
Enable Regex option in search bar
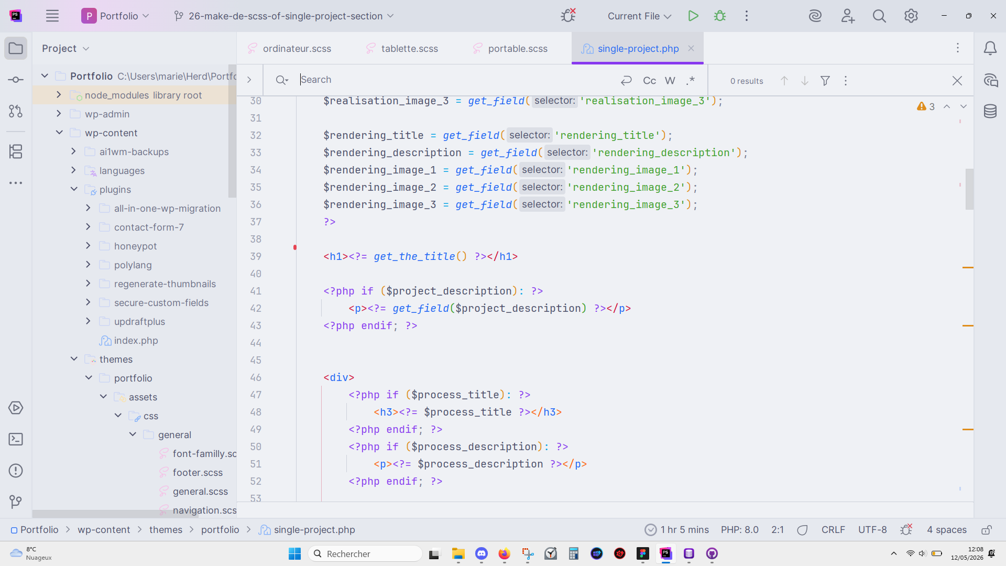tap(690, 81)
